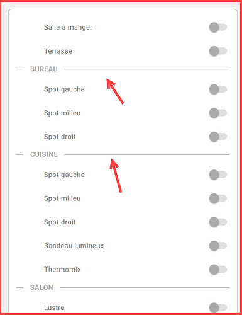Click the SALON section header
The width and height of the screenshot is (242, 315).
tap(41, 287)
